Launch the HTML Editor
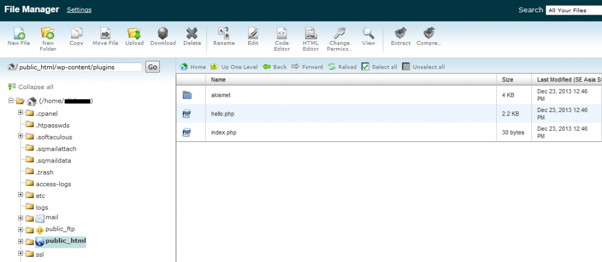The width and height of the screenshot is (602, 262). tap(310, 39)
